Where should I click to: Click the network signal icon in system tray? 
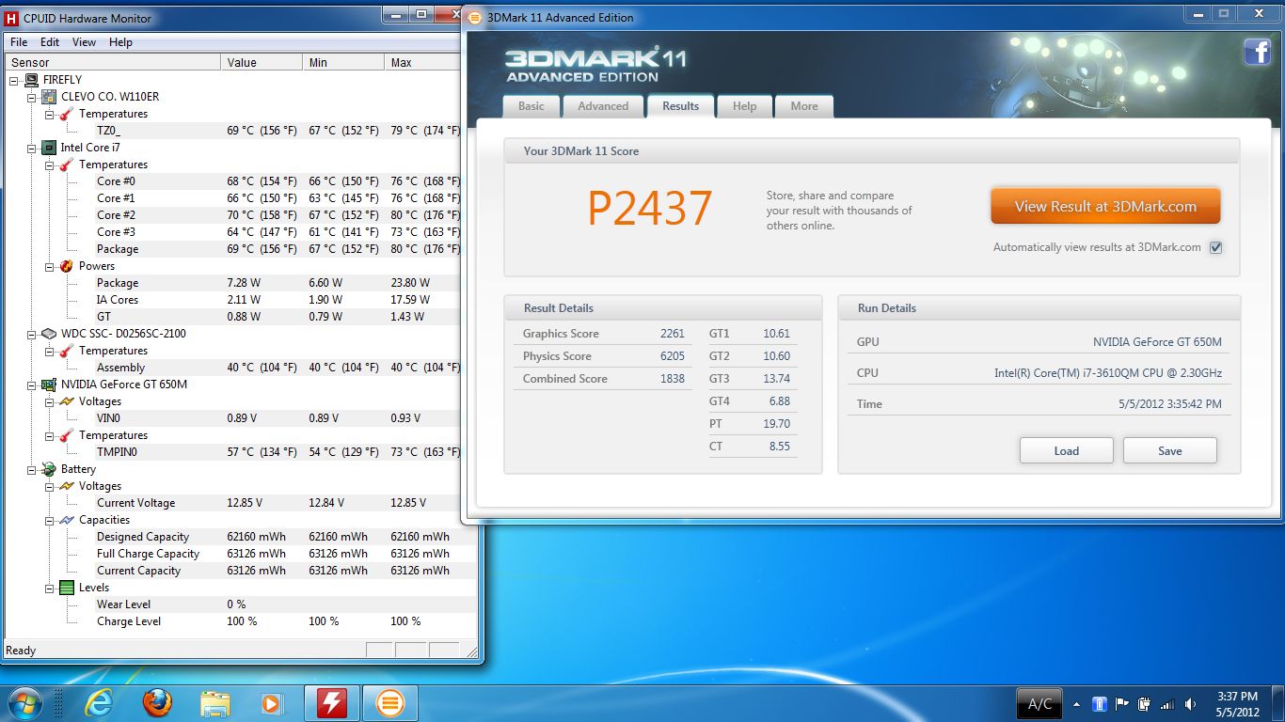pyautogui.click(x=1167, y=704)
